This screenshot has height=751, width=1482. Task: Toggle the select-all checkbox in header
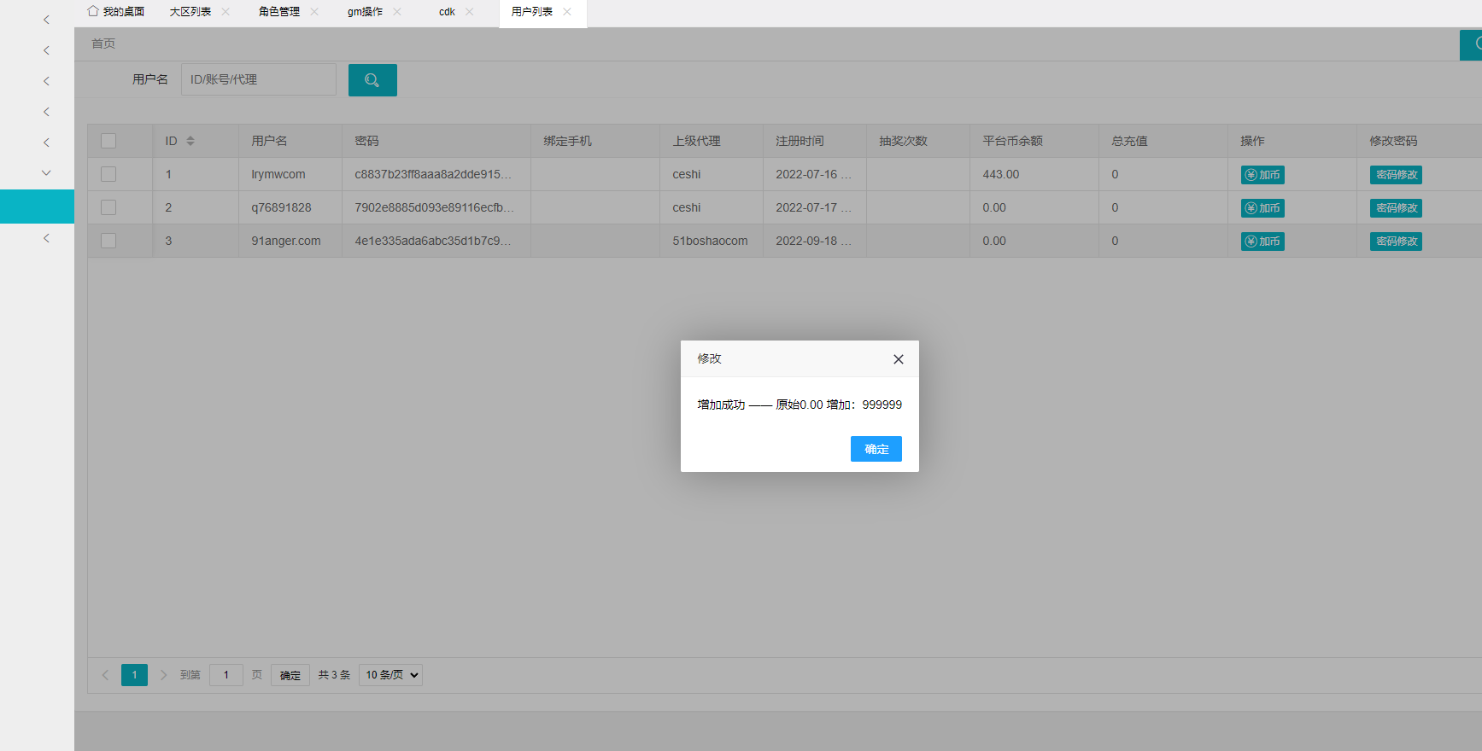108,141
